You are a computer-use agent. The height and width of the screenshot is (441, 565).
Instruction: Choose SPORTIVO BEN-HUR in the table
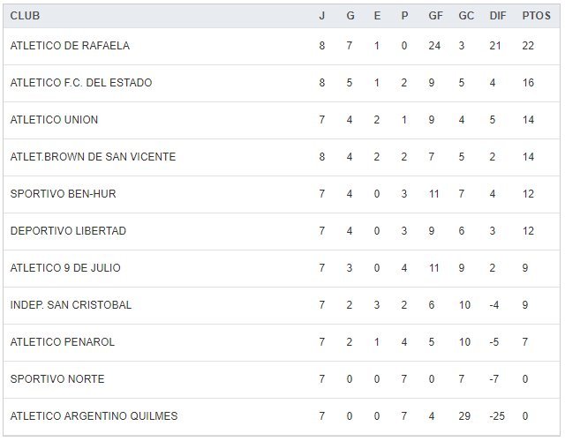pos(63,194)
